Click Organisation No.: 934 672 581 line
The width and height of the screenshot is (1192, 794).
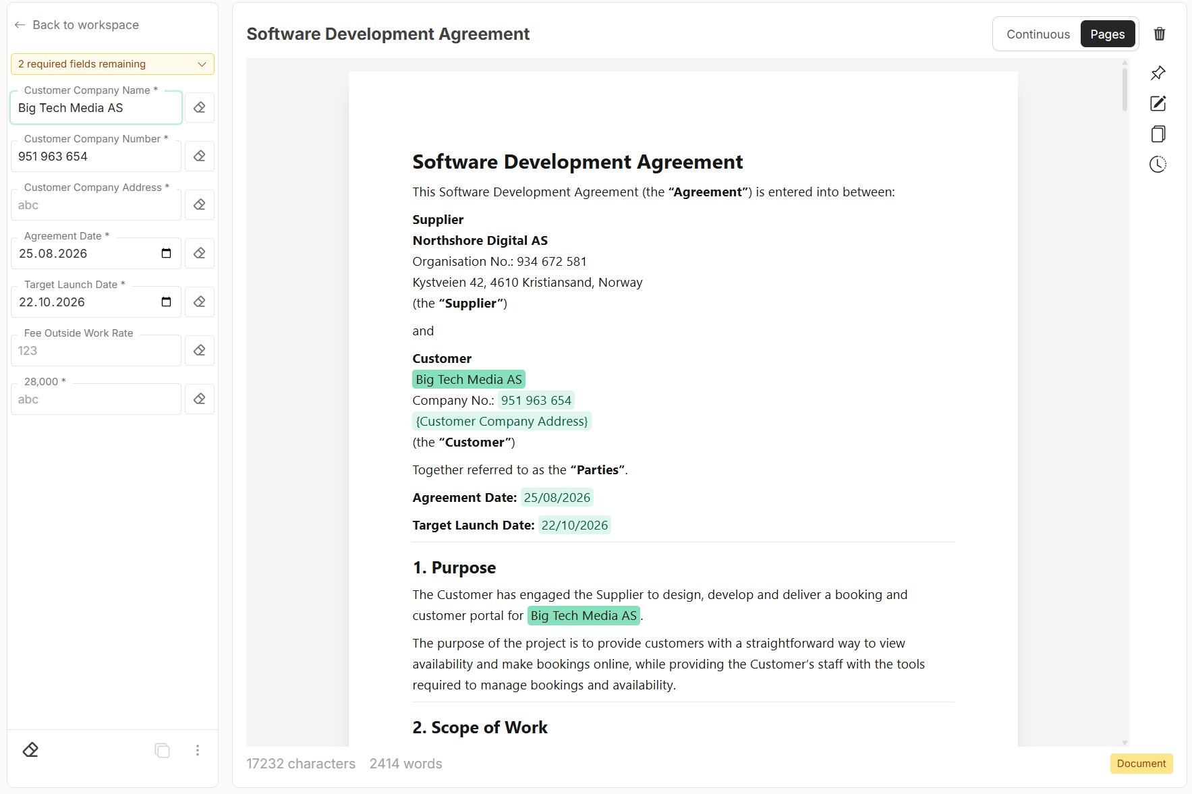click(499, 261)
